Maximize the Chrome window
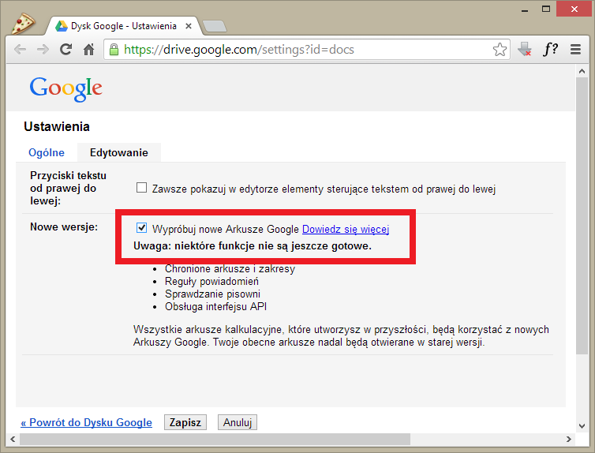 tap(545, 9)
